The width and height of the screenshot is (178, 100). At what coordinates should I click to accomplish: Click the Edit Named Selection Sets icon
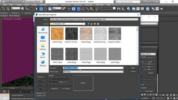pyautogui.click(x=97, y=9)
